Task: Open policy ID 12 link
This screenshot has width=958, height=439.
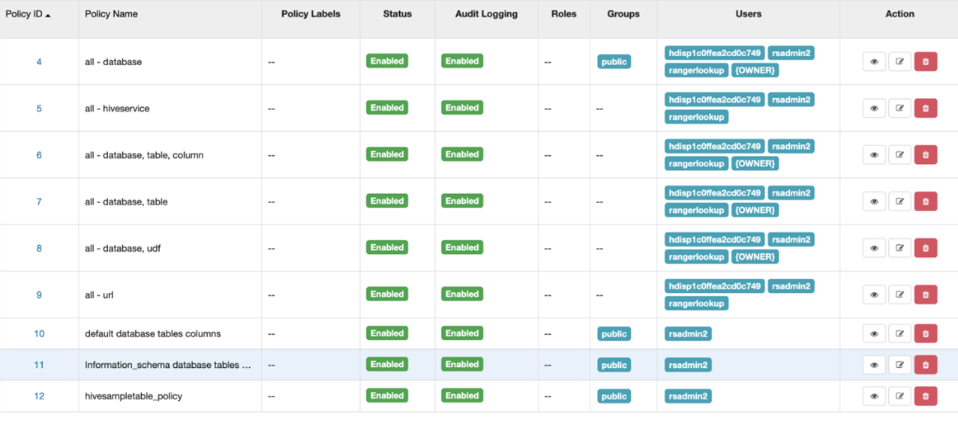Action: pyautogui.click(x=39, y=396)
